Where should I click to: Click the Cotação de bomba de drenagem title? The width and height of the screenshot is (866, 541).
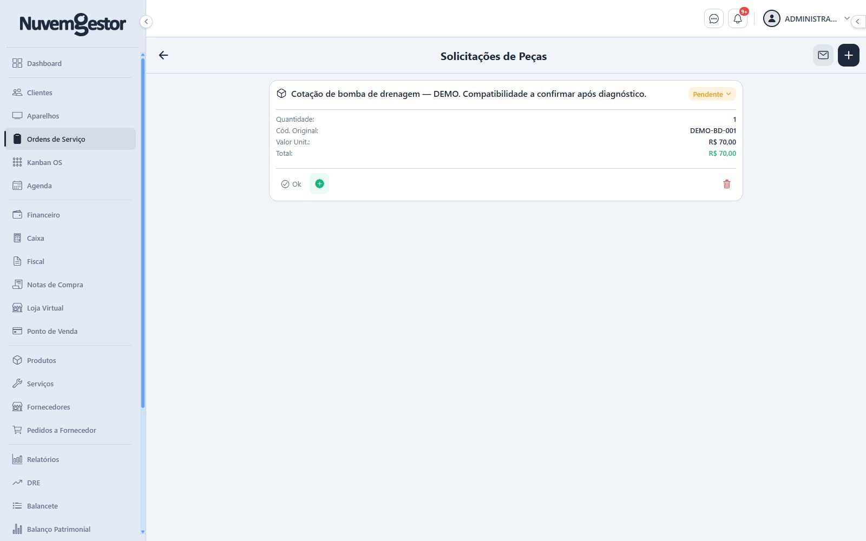coord(469,94)
